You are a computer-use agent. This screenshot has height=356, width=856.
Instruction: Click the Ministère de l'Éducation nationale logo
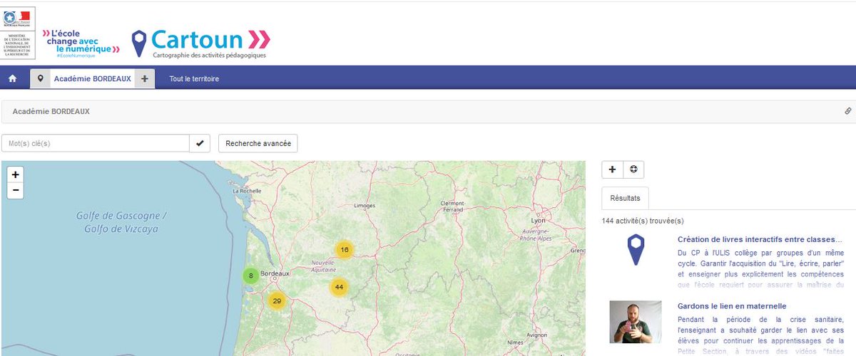(18, 33)
